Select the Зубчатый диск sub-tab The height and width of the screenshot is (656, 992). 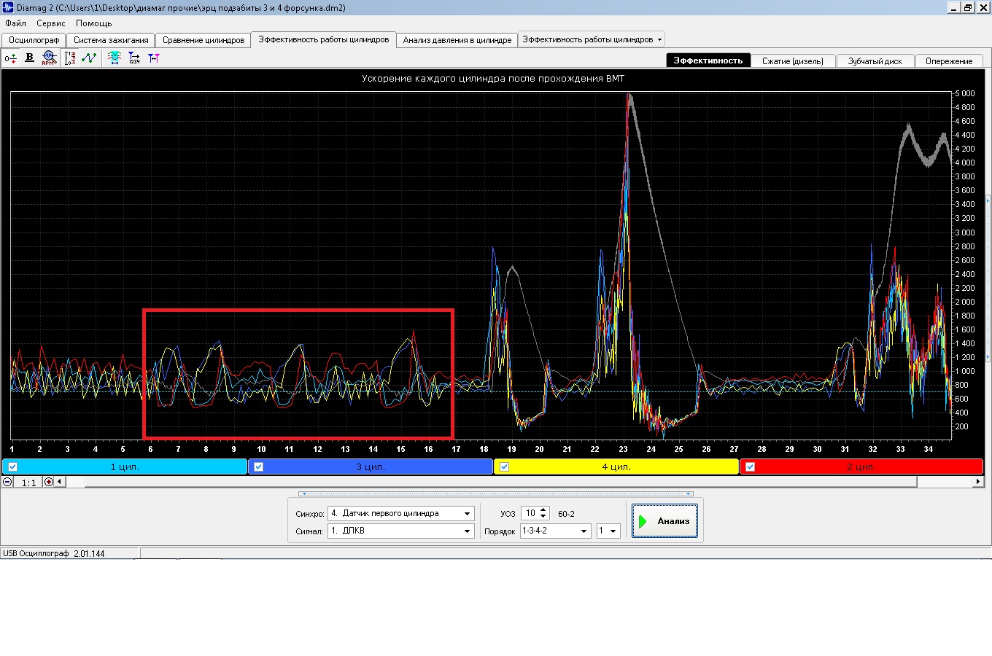pyautogui.click(x=875, y=61)
